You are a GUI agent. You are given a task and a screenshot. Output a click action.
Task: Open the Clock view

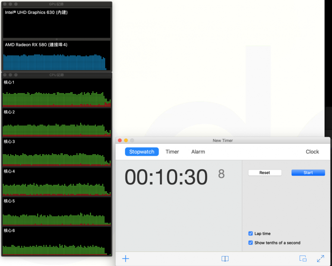pyautogui.click(x=312, y=152)
